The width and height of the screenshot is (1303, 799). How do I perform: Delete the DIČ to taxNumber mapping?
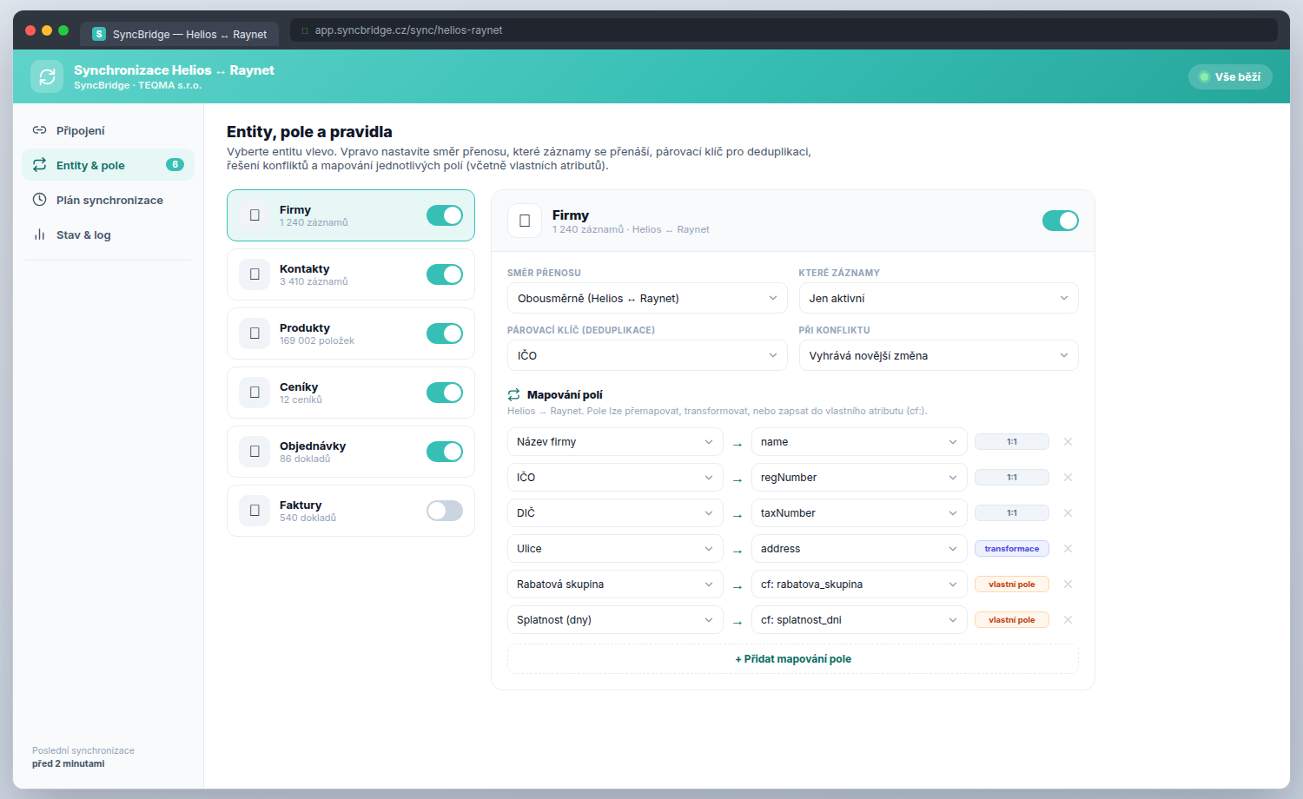(x=1068, y=513)
